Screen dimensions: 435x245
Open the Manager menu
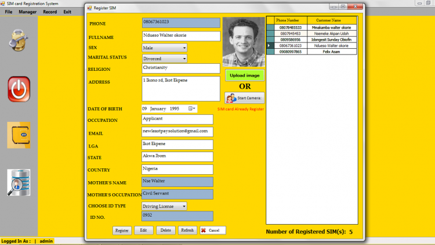pyautogui.click(x=27, y=12)
